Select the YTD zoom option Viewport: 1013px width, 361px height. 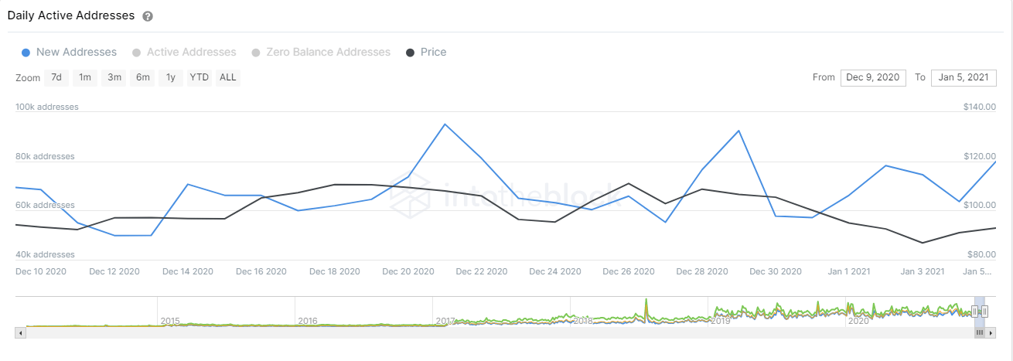(x=200, y=77)
